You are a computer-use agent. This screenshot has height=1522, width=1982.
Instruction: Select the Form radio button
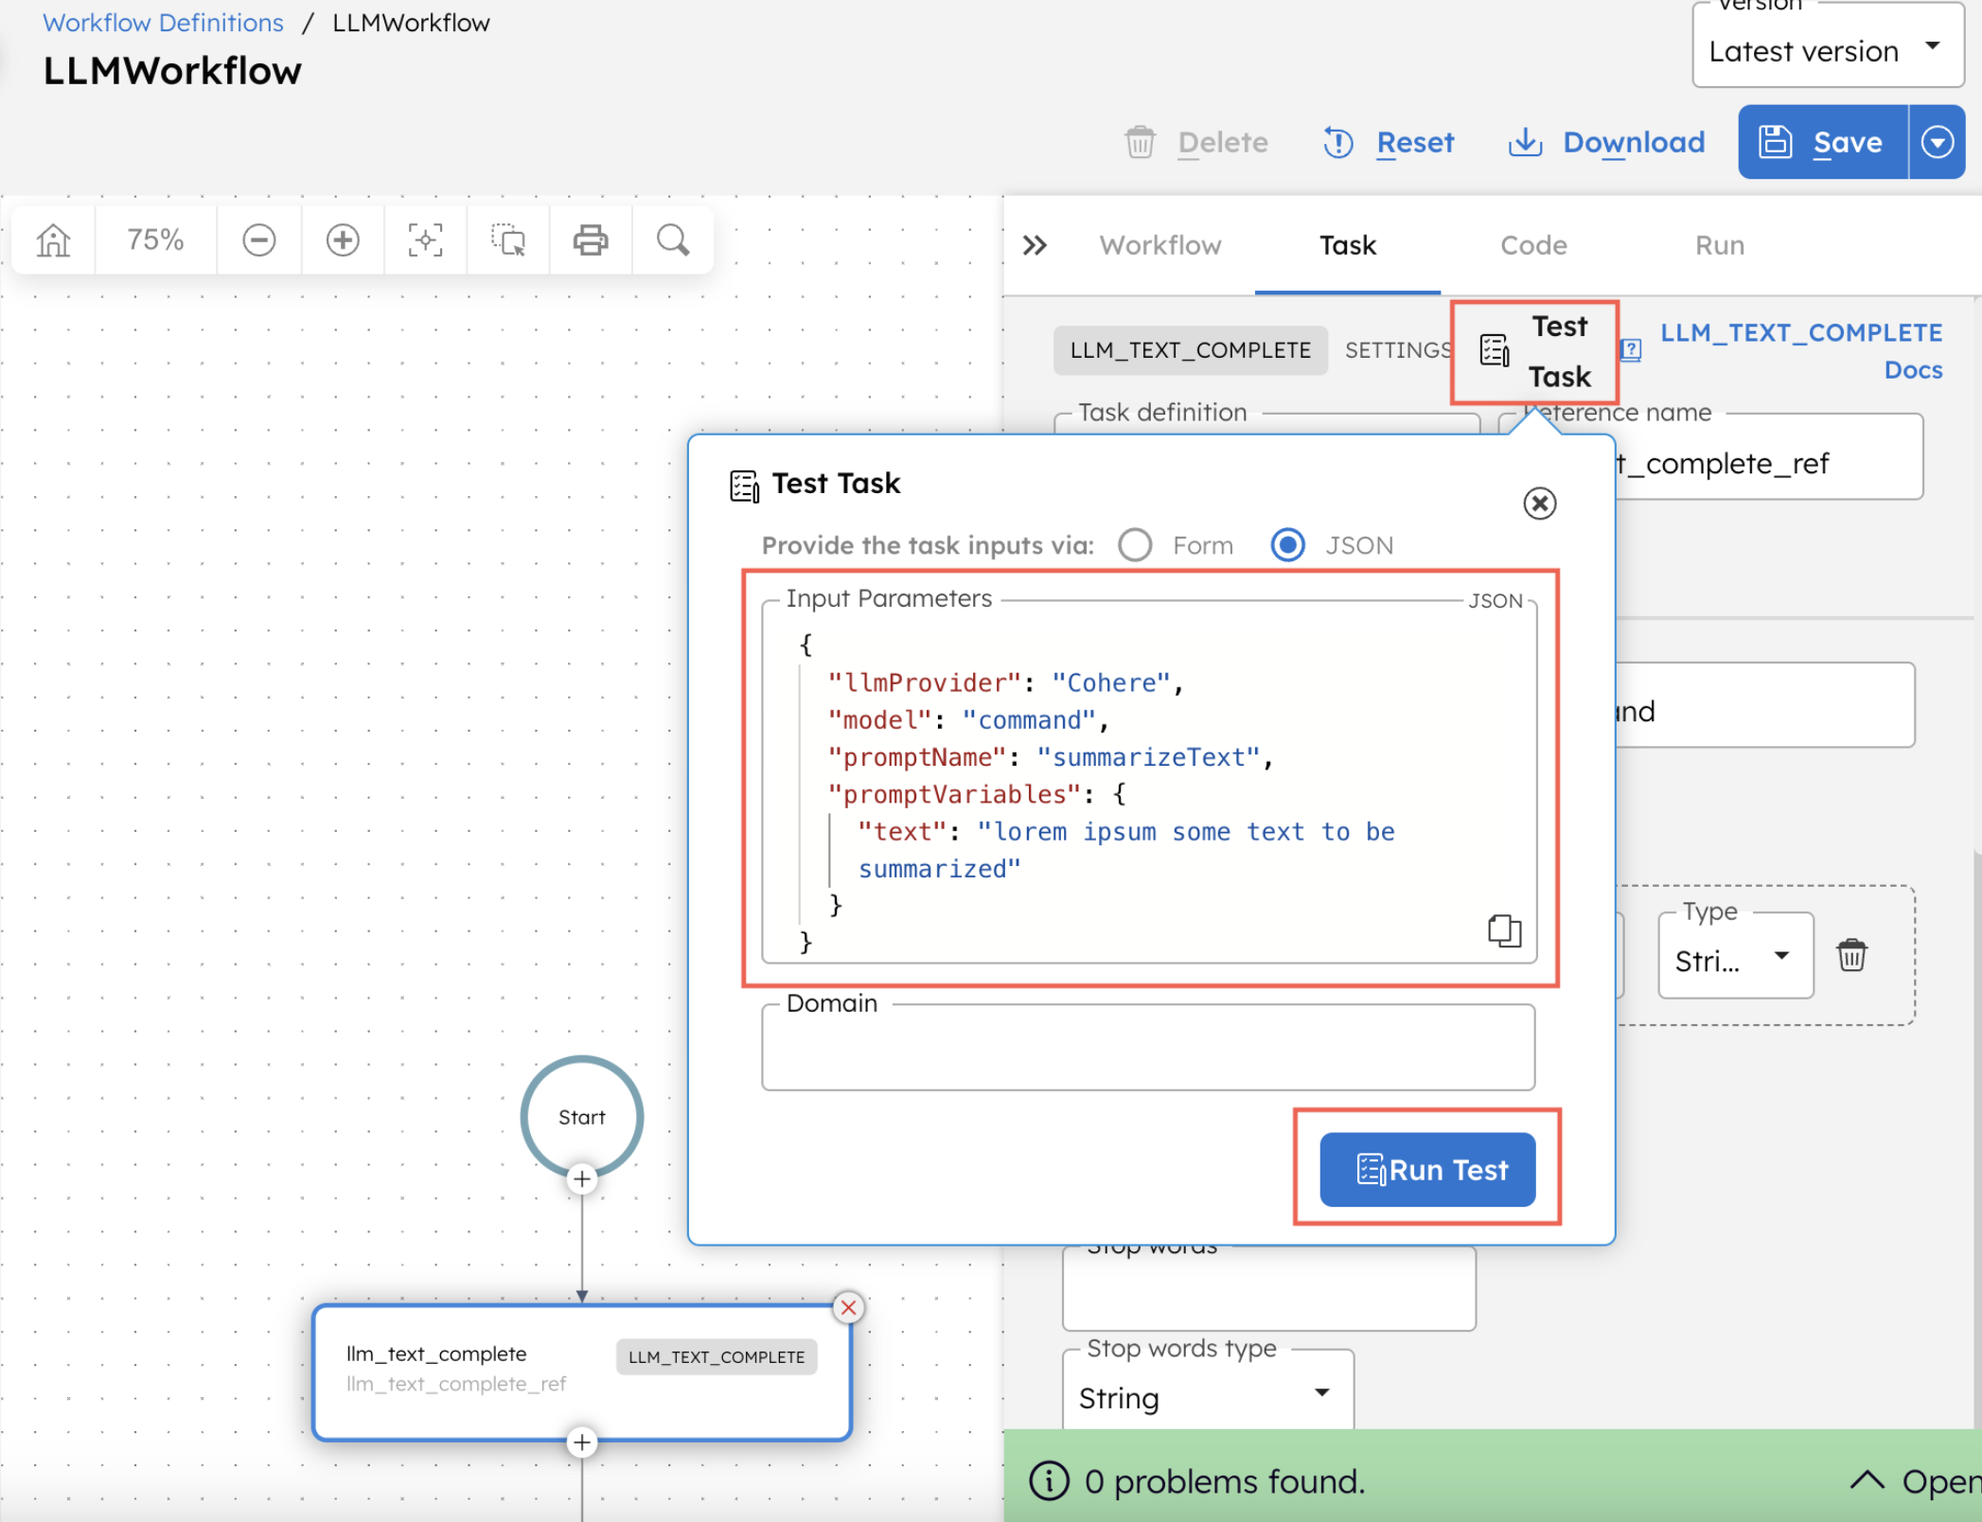[x=1135, y=545]
